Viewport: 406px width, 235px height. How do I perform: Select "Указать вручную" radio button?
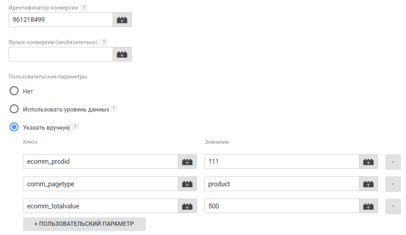[14, 127]
